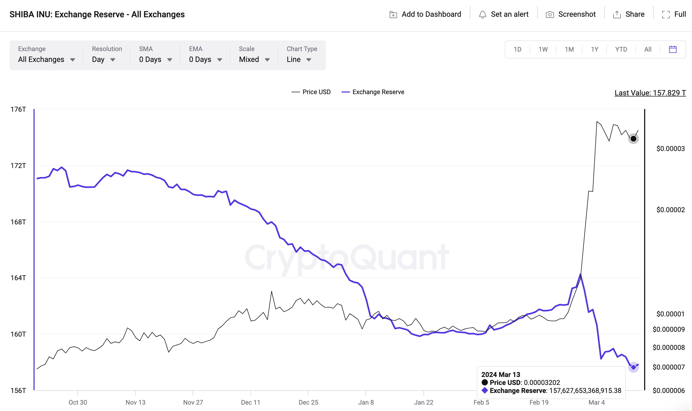Click the Add to Dashboard folder icon
The image size is (692, 411).
pos(393,14)
